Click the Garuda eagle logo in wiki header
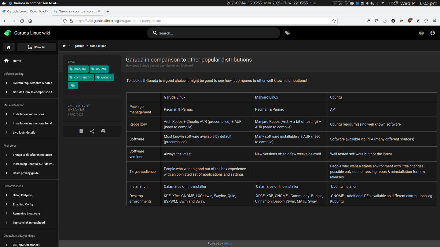 tap(8, 33)
